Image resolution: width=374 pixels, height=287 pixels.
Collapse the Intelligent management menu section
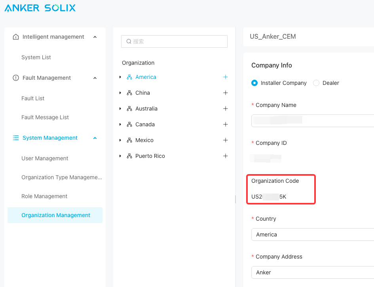click(x=95, y=37)
